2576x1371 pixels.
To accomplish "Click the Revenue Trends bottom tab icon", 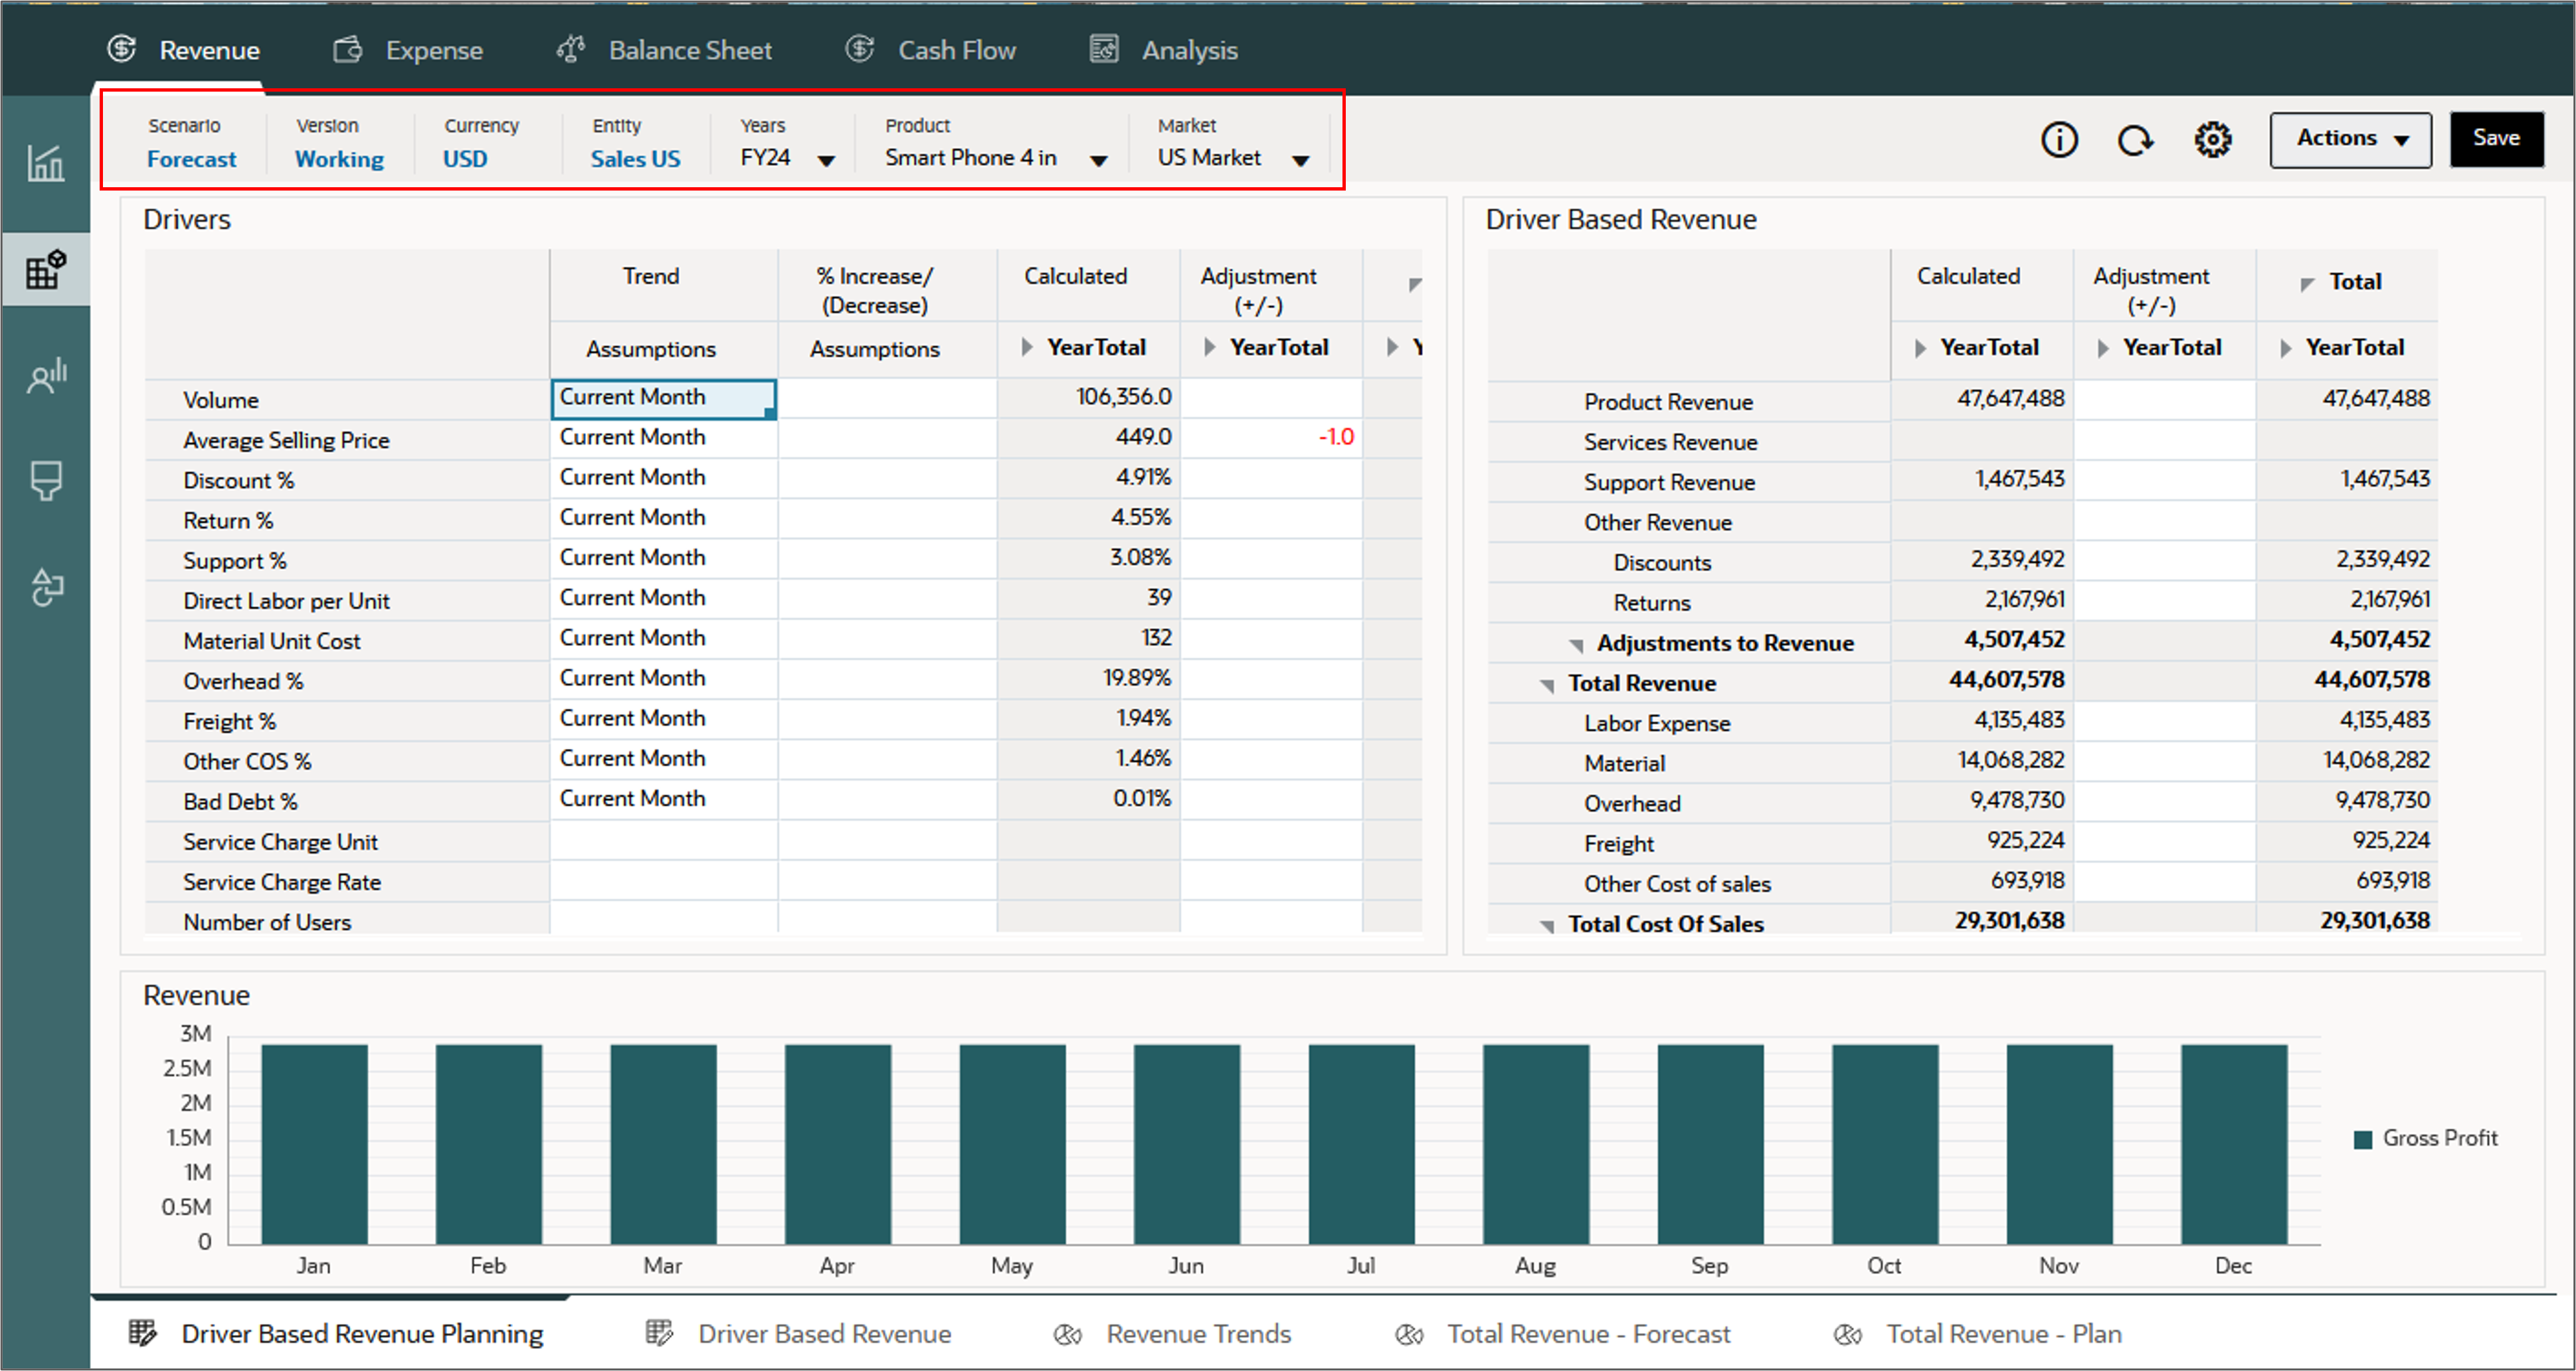I will (1068, 1334).
